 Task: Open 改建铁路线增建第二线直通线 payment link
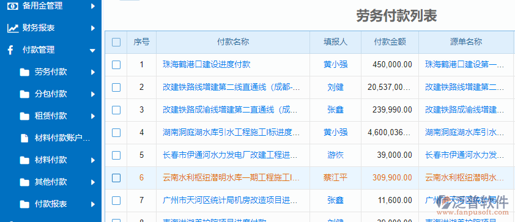pyautogui.click(x=231, y=87)
